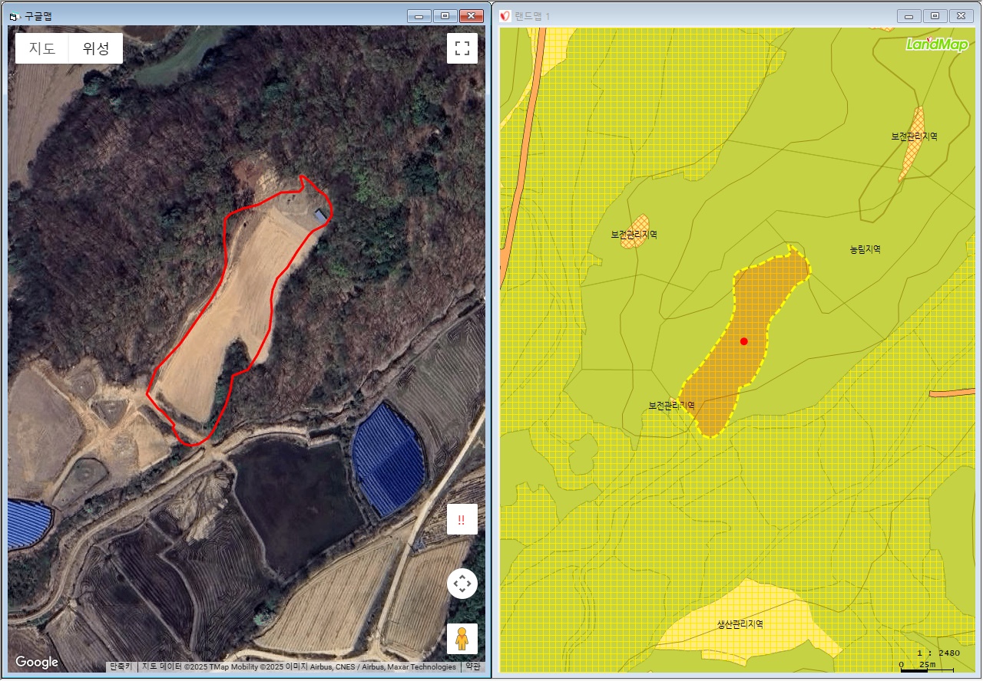Maximize the 랜드맵 1 window
The image size is (983, 681).
click(x=935, y=16)
